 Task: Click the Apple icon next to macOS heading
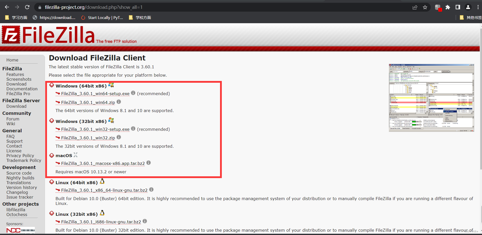click(75, 155)
